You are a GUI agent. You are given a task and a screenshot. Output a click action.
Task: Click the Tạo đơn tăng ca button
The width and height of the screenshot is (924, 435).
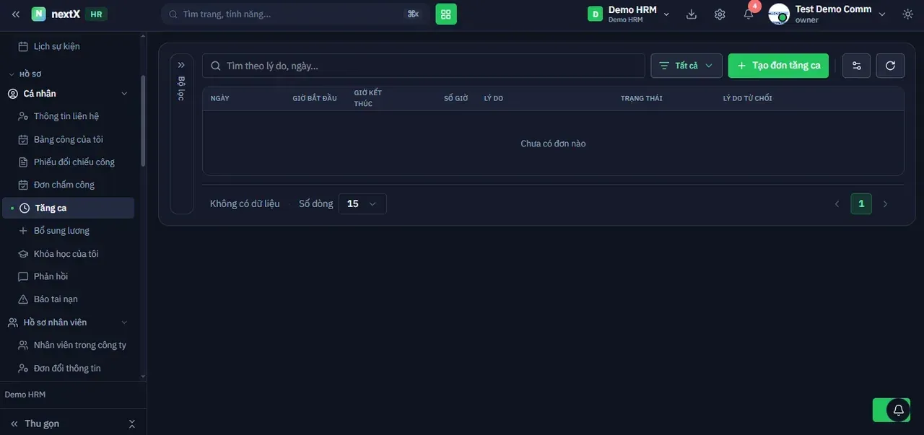(x=778, y=66)
